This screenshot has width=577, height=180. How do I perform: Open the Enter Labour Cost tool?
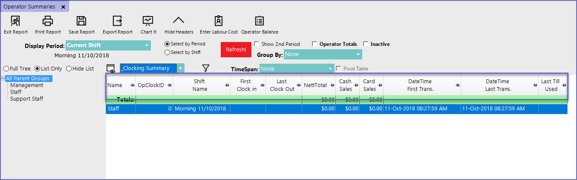[x=219, y=21]
